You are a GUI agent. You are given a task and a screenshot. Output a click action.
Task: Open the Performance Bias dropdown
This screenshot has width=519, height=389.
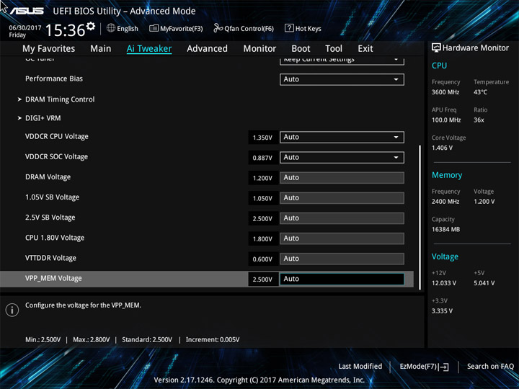[x=342, y=79]
